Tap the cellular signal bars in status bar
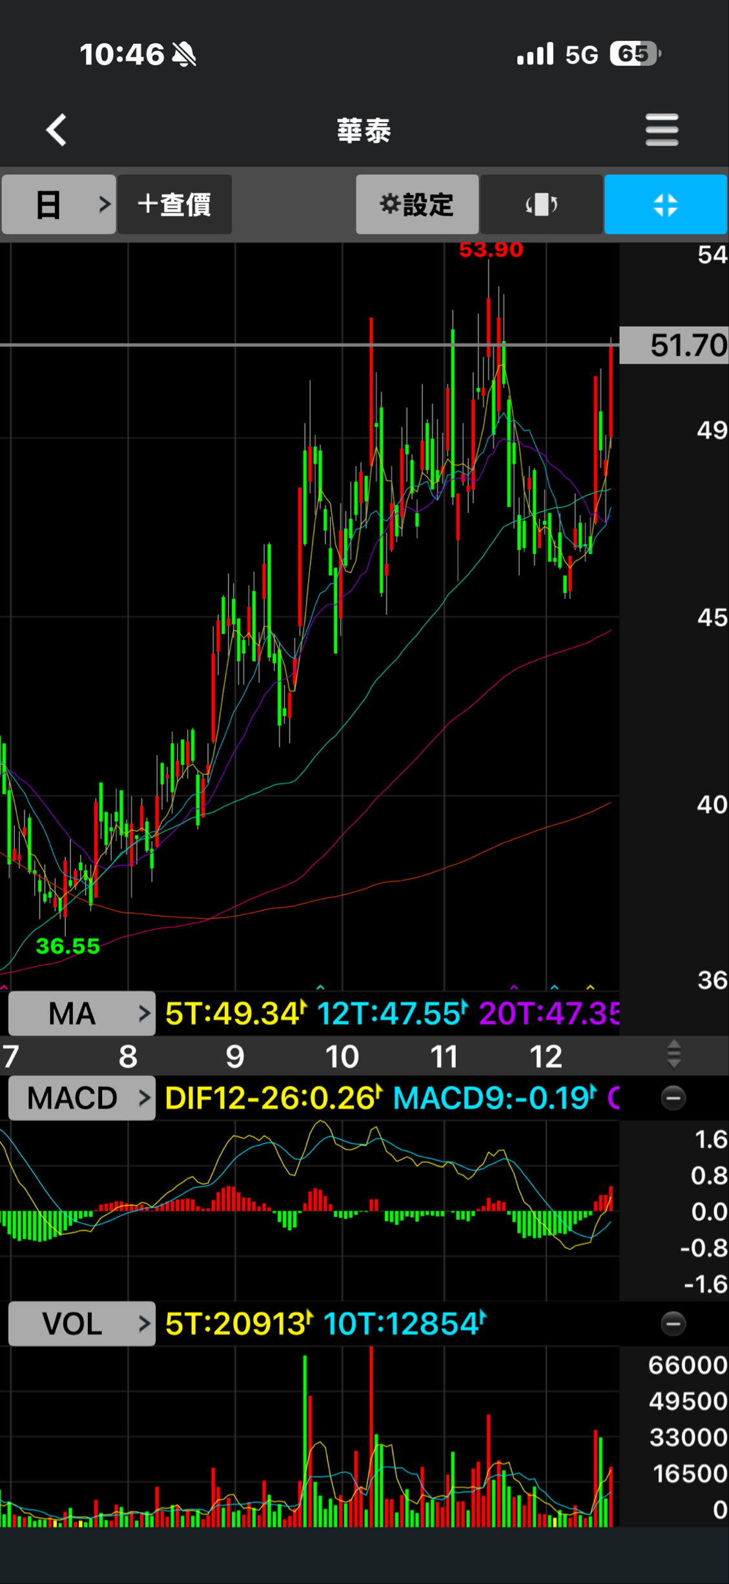Screen dimensions: 729x1584 (535, 54)
